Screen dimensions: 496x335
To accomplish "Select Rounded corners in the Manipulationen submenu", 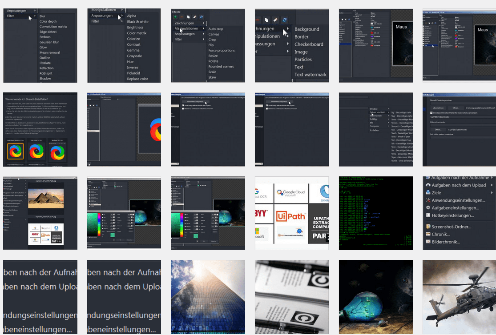I will (x=221, y=67).
